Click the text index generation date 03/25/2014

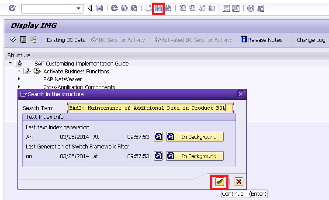[74, 137]
